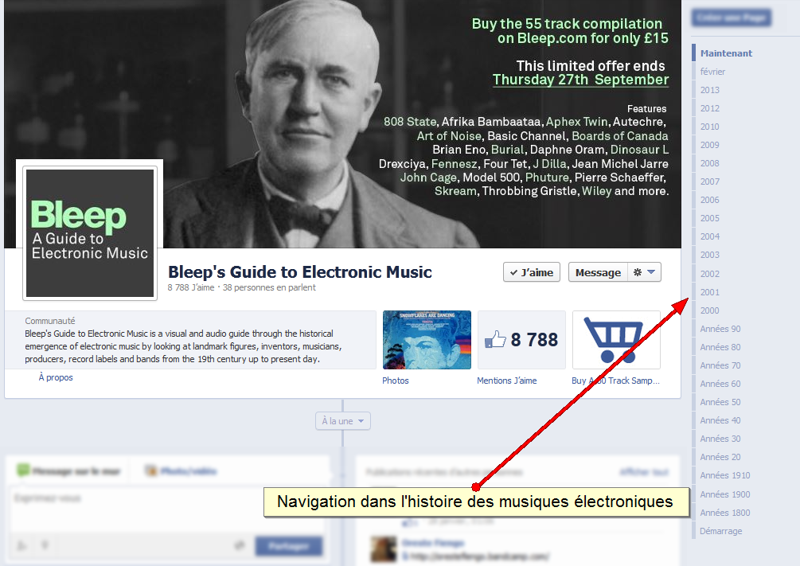The image size is (800, 566).
Task: Toggle J'aime to like the page
Action: [531, 271]
